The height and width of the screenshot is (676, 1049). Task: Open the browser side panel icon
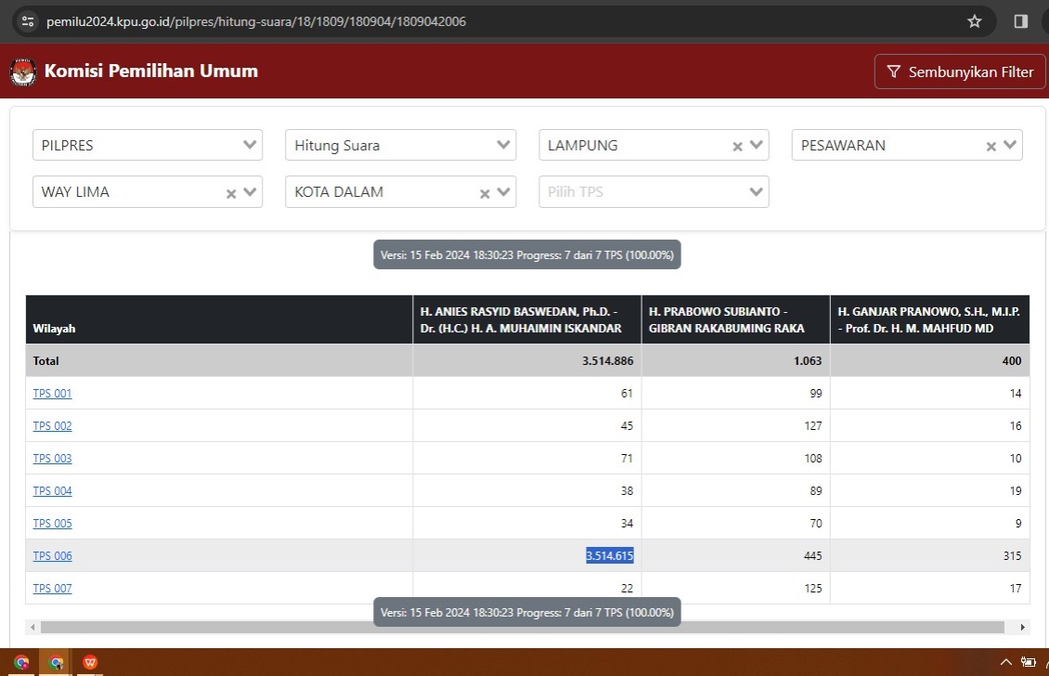tap(1020, 21)
